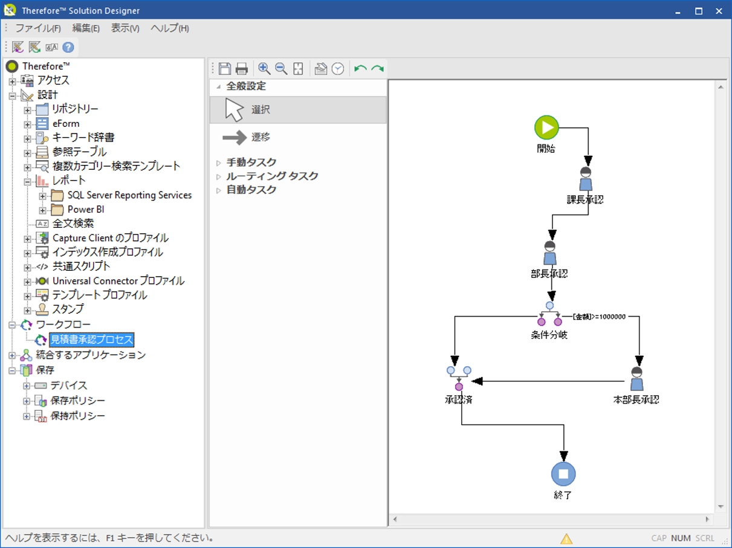Expand the ルーティング タスク section

[x=219, y=176]
